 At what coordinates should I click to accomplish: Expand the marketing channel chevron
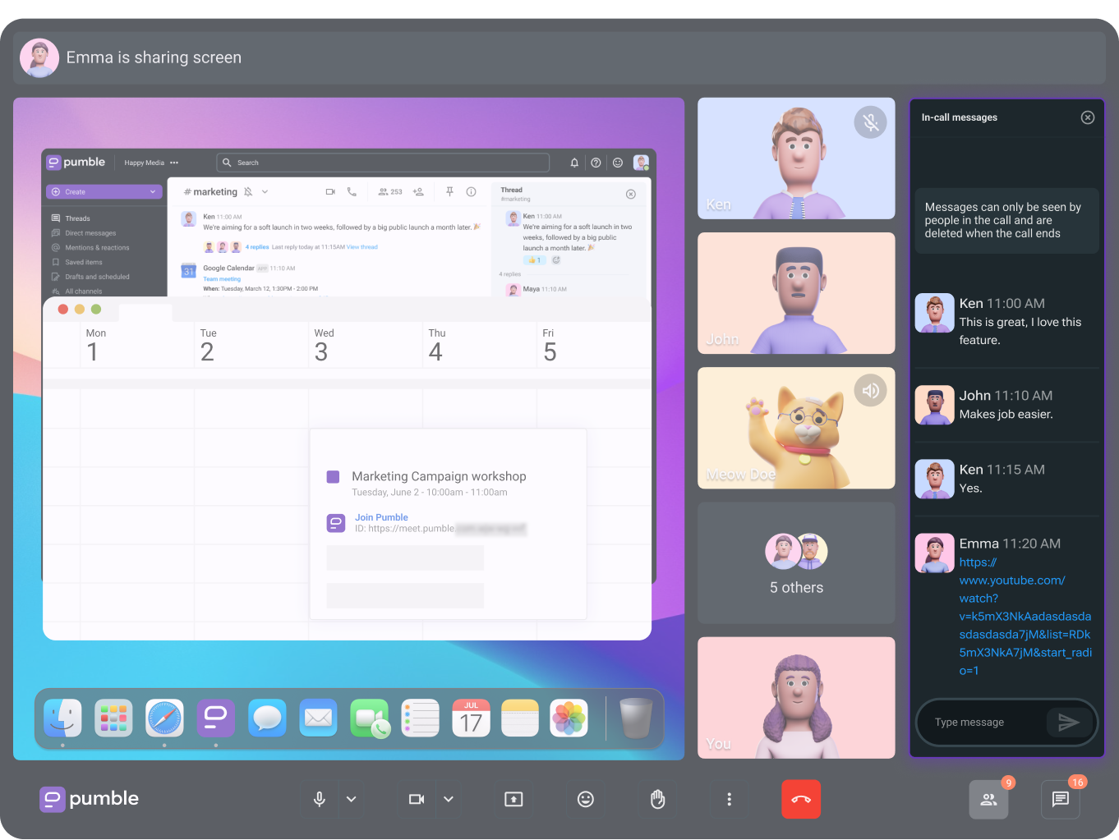pos(265,191)
